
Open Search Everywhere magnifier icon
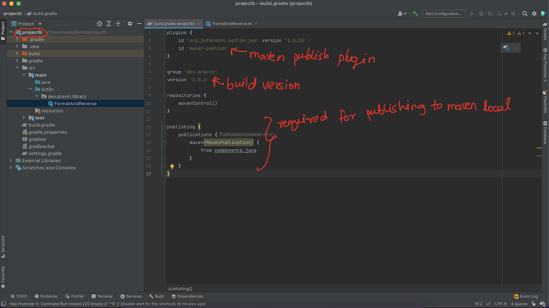(x=525, y=14)
